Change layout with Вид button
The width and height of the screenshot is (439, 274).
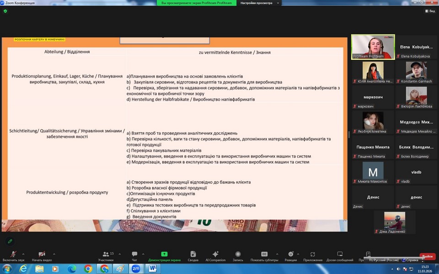tap(429, 11)
